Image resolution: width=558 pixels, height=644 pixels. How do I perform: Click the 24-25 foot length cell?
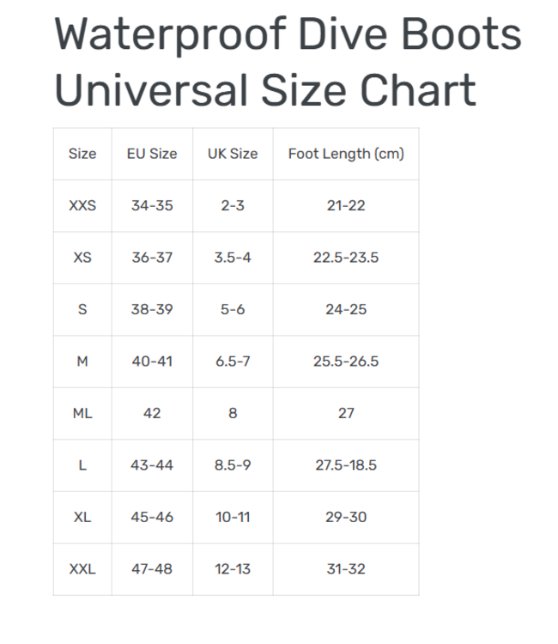point(346,309)
